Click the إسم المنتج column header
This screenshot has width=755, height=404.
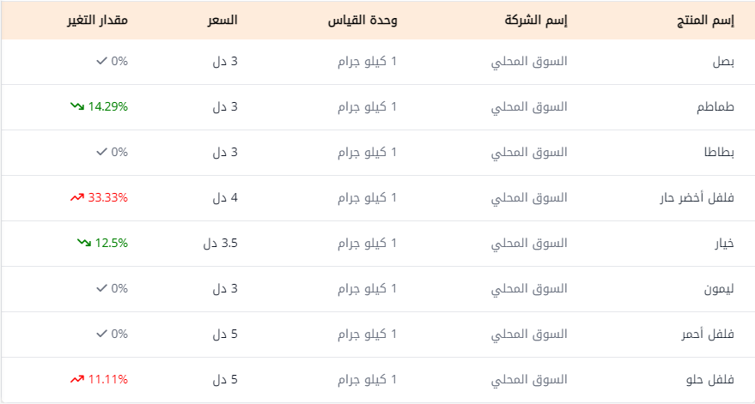click(705, 21)
